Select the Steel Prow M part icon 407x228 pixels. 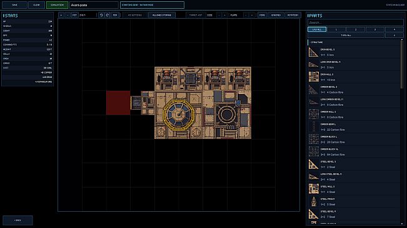pos(314,201)
